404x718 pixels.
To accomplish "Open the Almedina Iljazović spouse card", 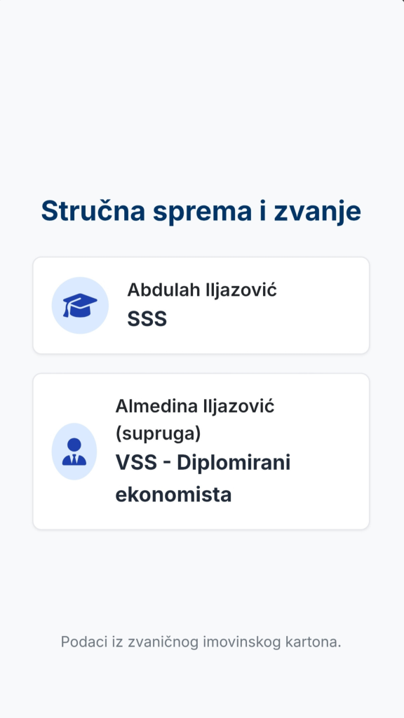I will point(201,452).
